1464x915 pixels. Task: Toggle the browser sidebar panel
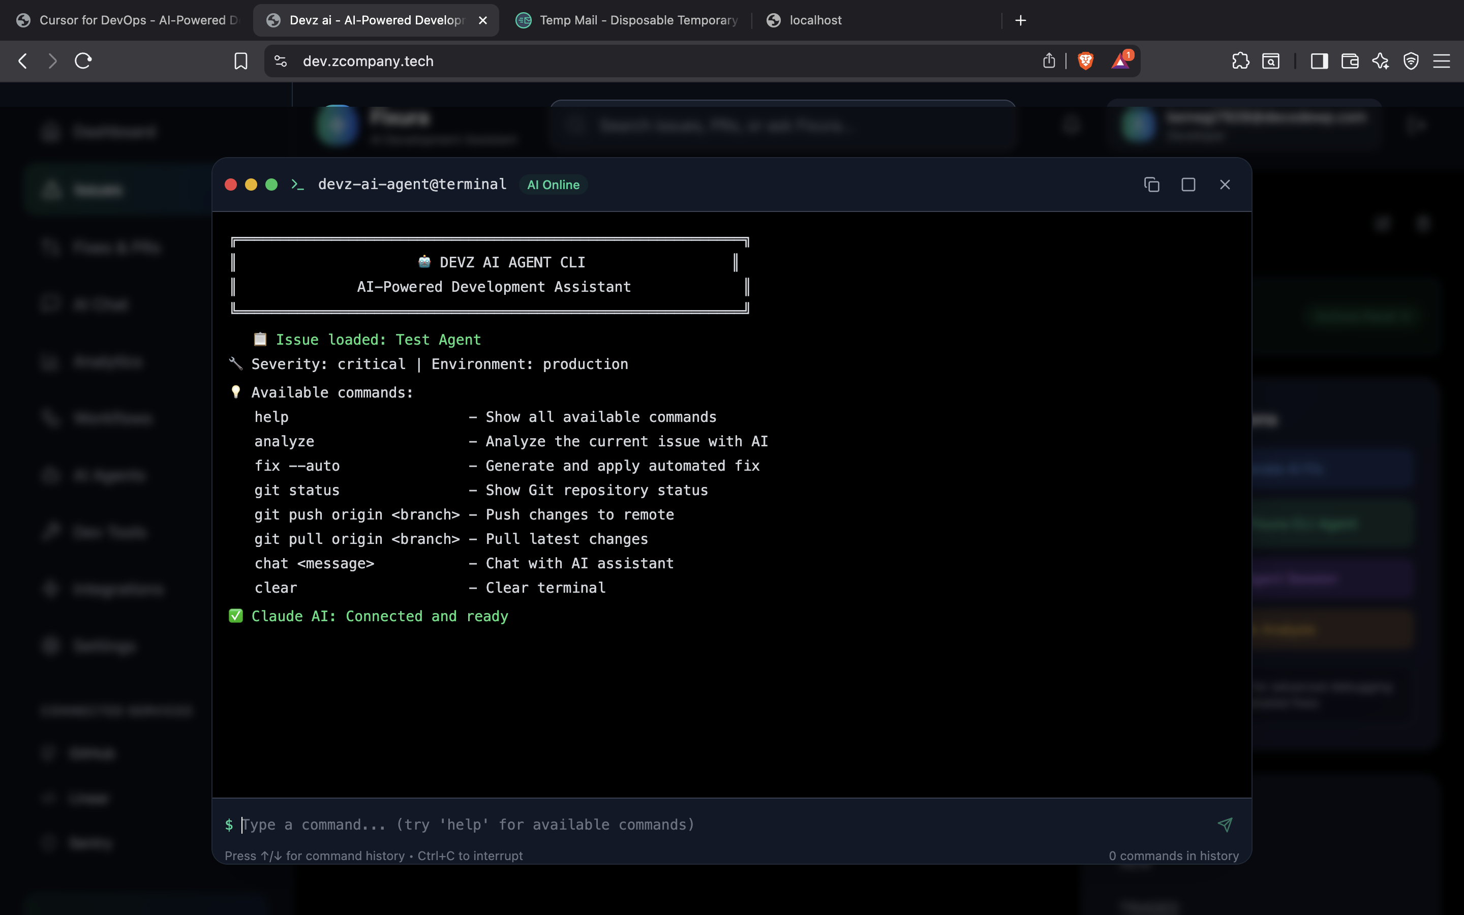[x=1319, y=61]
